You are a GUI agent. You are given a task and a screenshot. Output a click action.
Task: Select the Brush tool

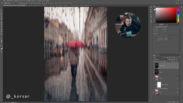[1, 21]
